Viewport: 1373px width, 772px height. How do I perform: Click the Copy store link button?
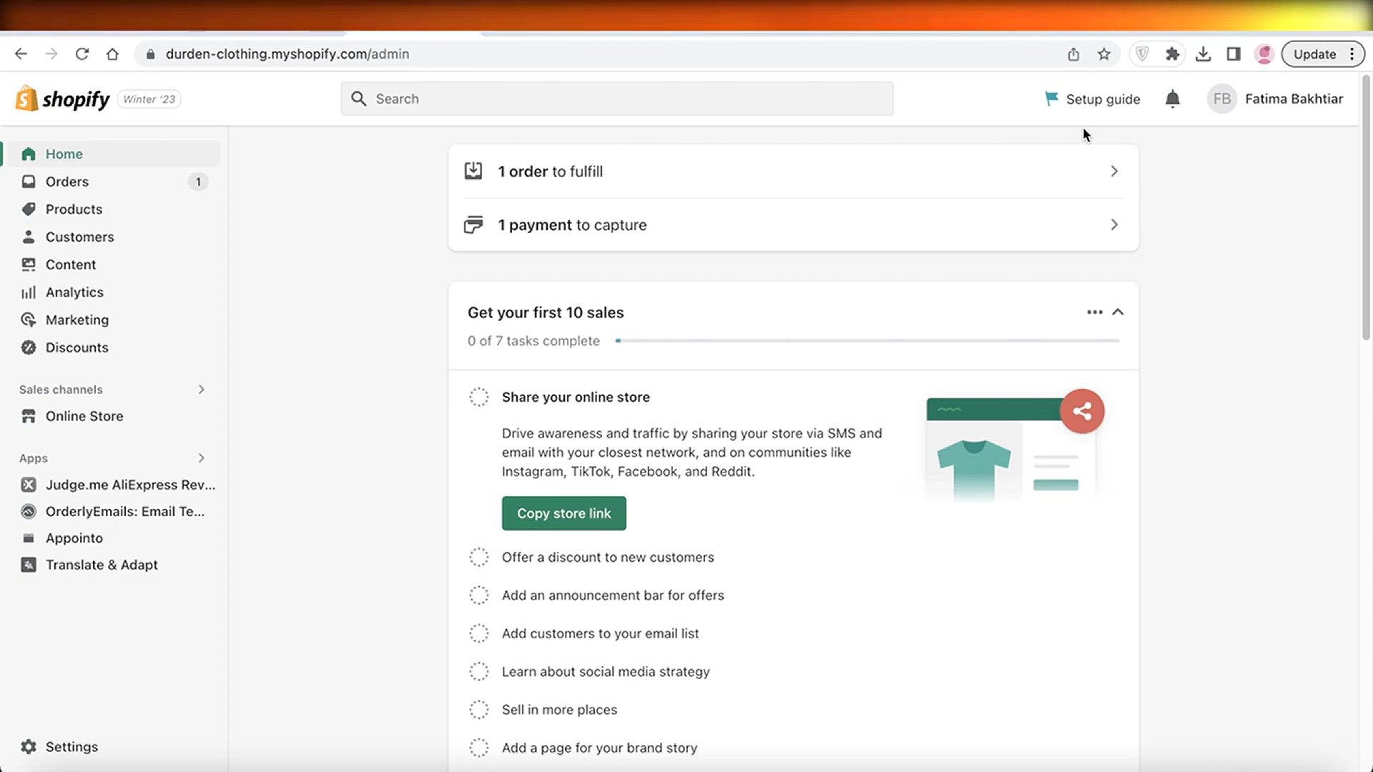pyautogui.click(x=564, y=513)
